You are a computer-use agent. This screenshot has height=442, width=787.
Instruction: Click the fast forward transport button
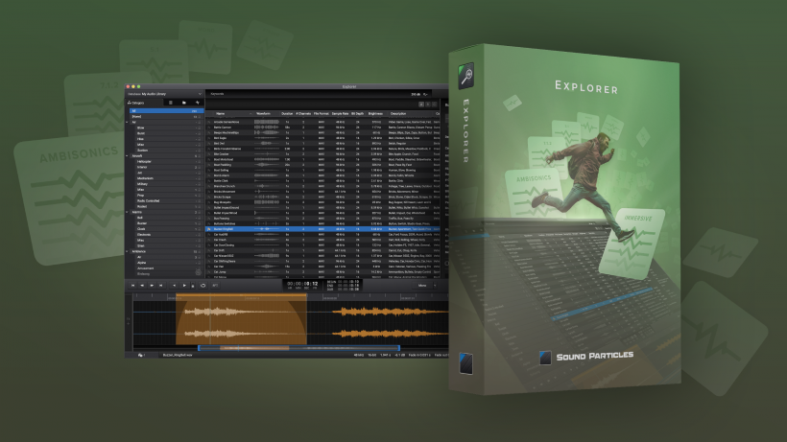tap(152, 285)
